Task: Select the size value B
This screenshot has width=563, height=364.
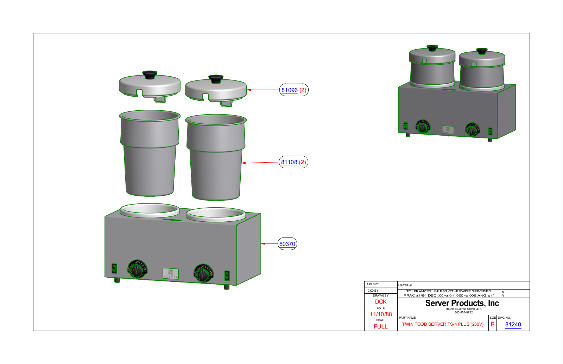Action: 493,325
